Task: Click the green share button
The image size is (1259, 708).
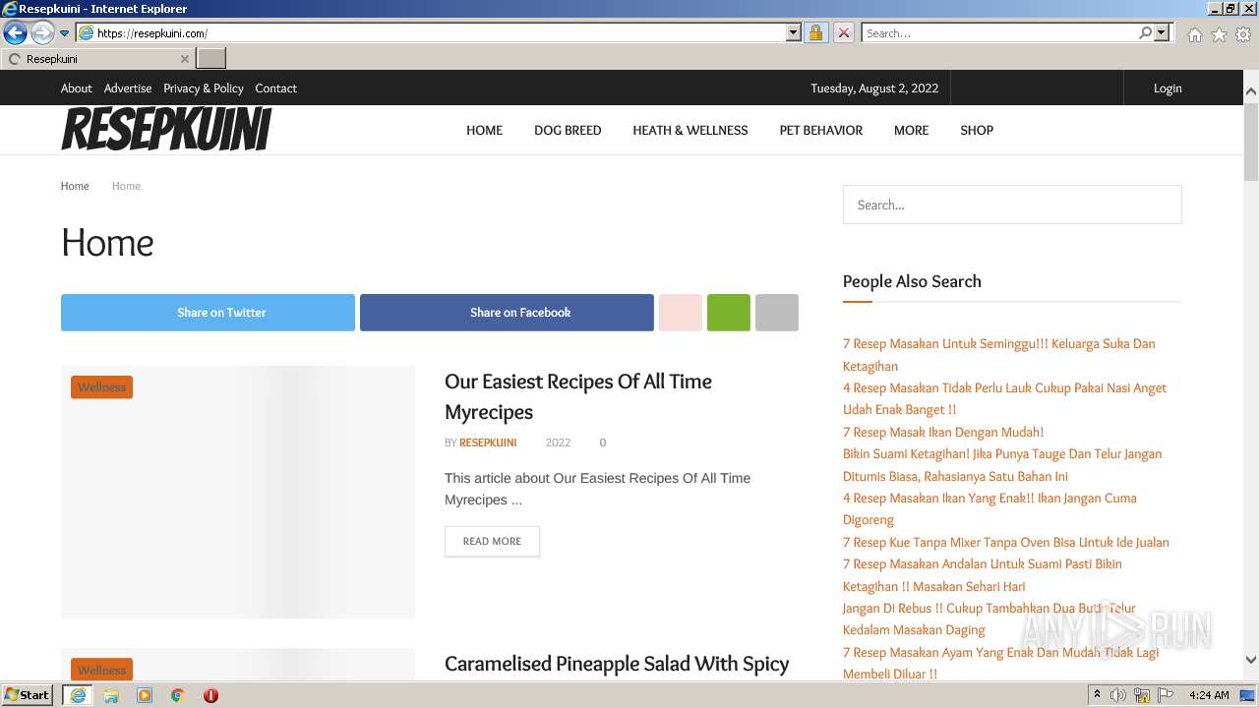Action: (729, 313)
